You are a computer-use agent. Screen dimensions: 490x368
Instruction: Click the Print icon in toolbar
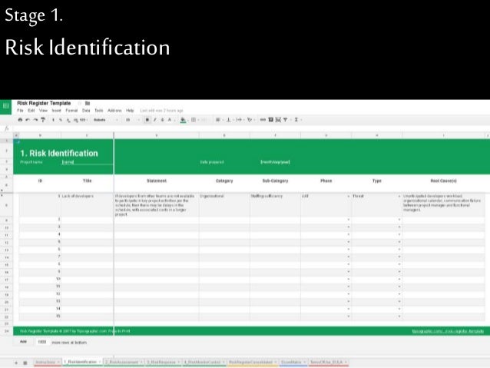click(x=21, y=120)
